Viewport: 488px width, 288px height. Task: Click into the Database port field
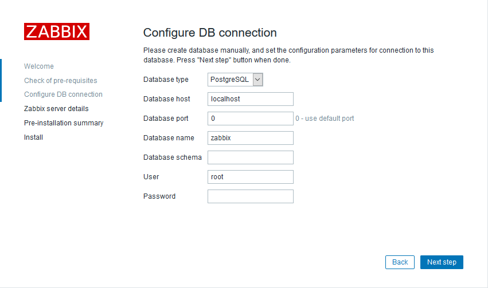point(250,119)
